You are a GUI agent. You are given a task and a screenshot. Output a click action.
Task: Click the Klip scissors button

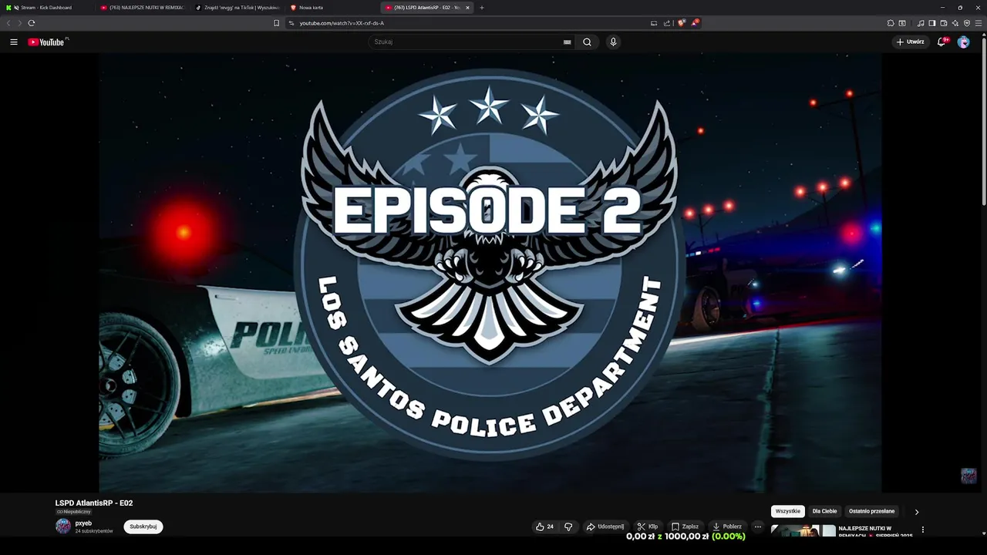click(x=648, y=526)
